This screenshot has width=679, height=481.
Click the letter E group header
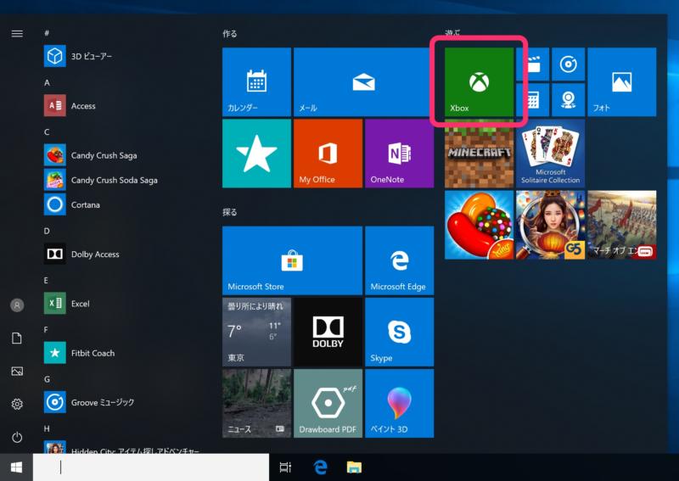point(46,280)
